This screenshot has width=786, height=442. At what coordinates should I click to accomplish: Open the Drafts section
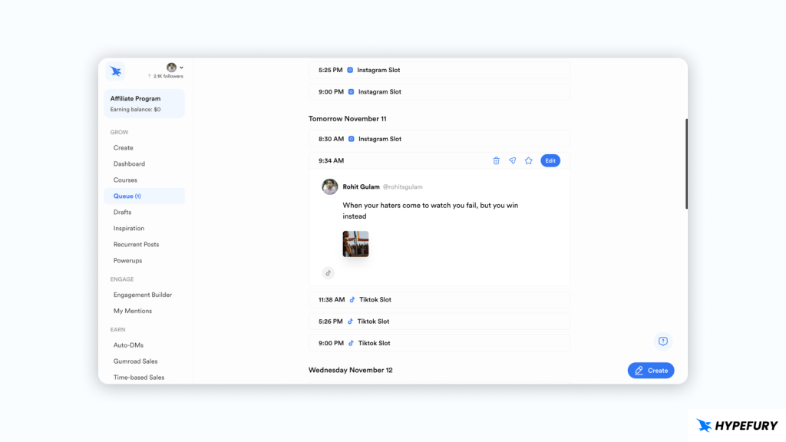(x=121, y=212)
